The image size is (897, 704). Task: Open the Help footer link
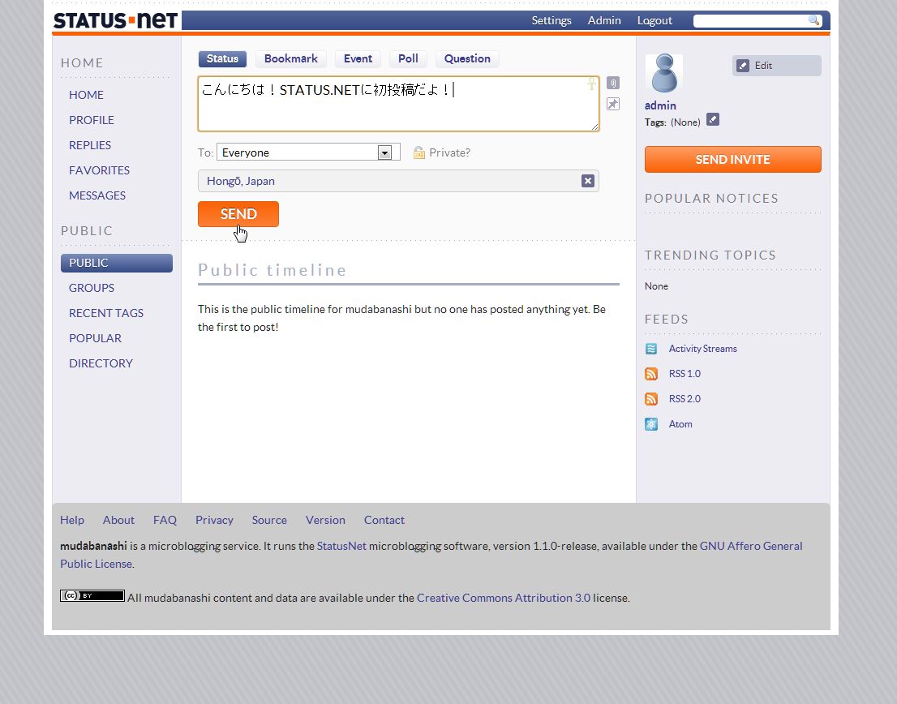coord(72,521)
